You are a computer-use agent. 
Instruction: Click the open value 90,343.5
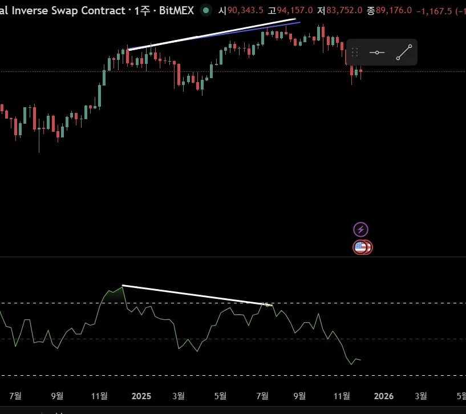coord(245,10)
